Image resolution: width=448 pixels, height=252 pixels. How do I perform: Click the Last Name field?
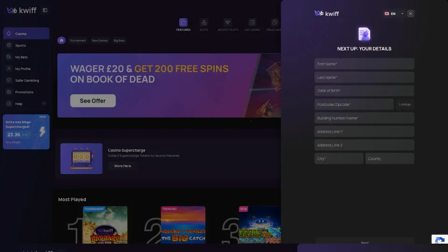click(x=364, y=77)
